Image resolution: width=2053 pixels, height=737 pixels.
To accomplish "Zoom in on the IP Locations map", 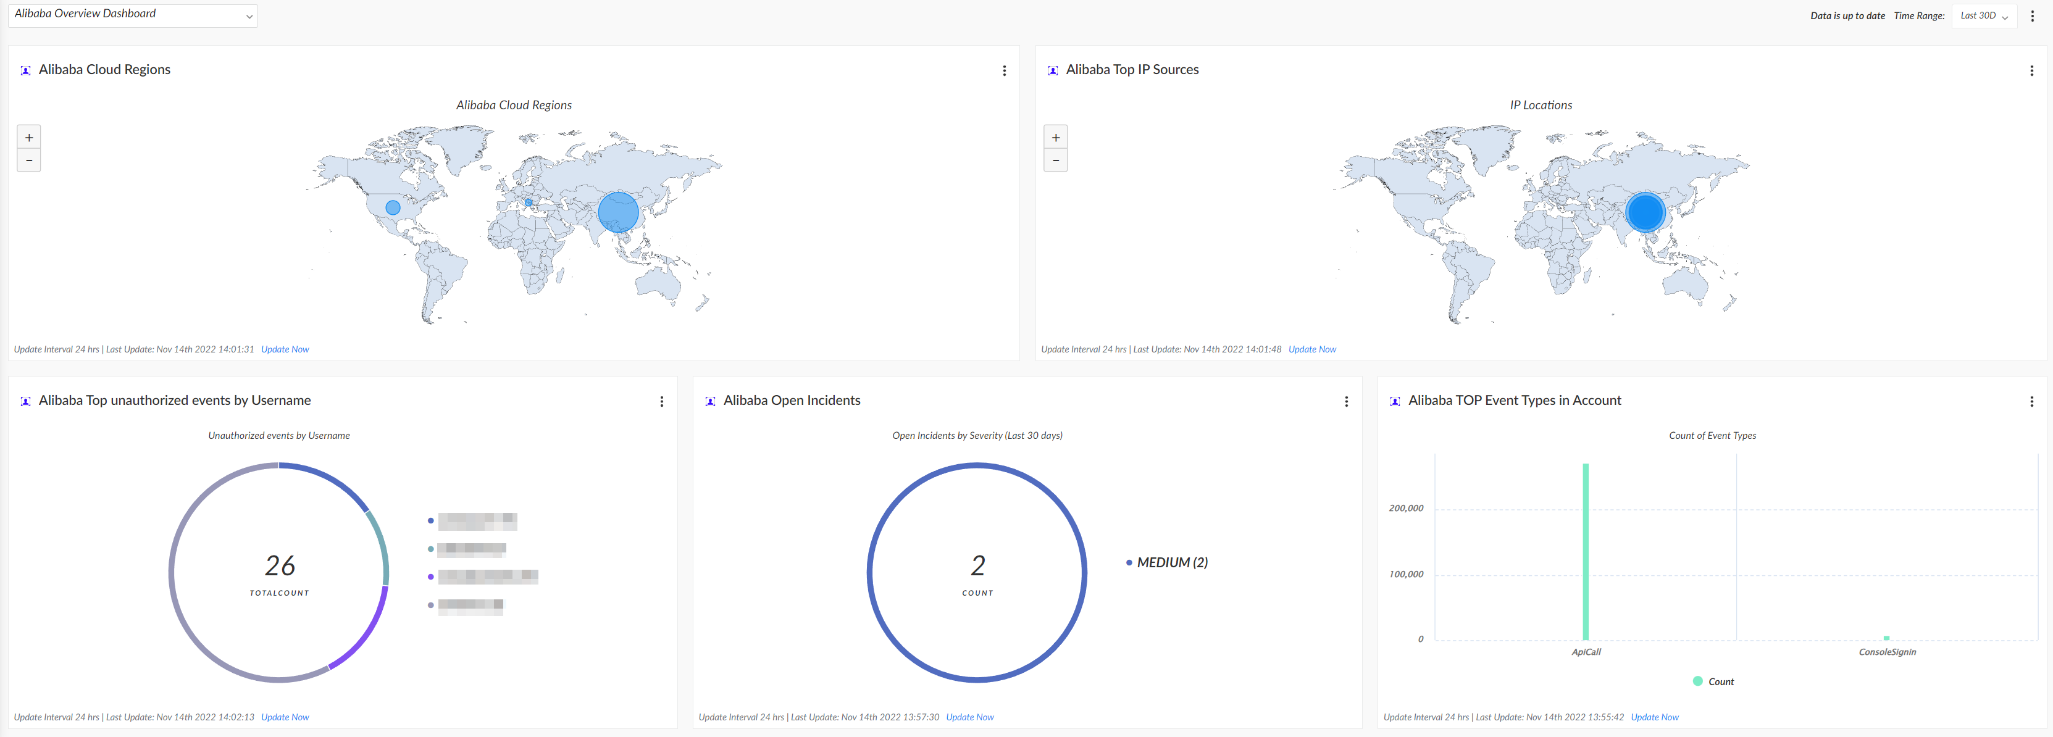I will [1056, 137].
